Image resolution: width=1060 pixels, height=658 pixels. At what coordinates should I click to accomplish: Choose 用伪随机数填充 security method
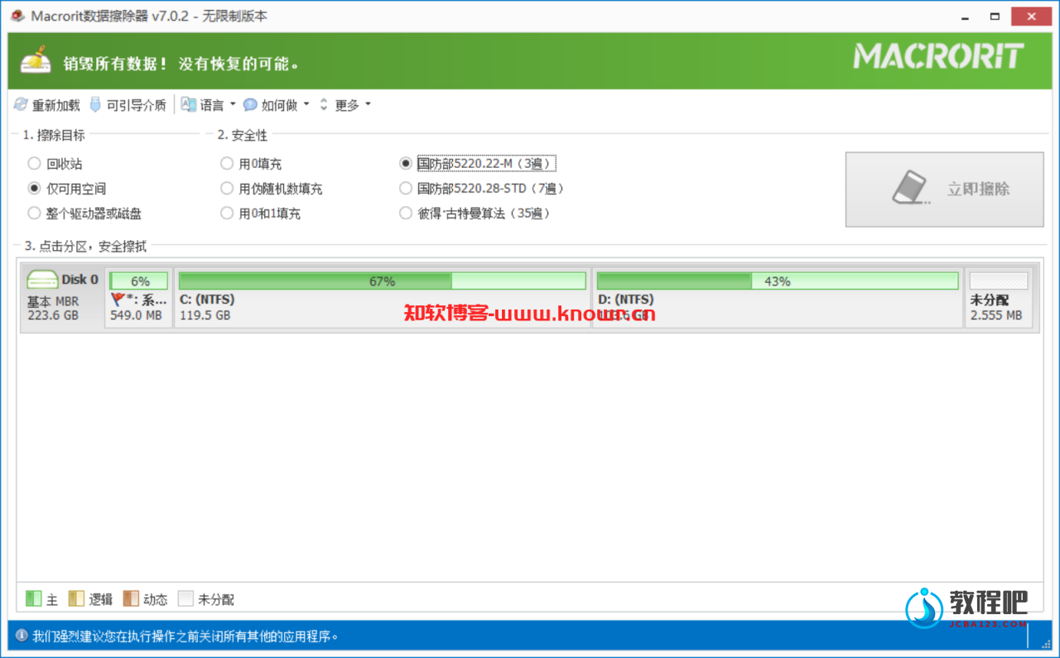[x=272, y=189]
